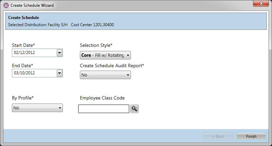Click into the Start Date text field
Image resolution: width=272 pixels, height=146 pixels.
[34, 53]
